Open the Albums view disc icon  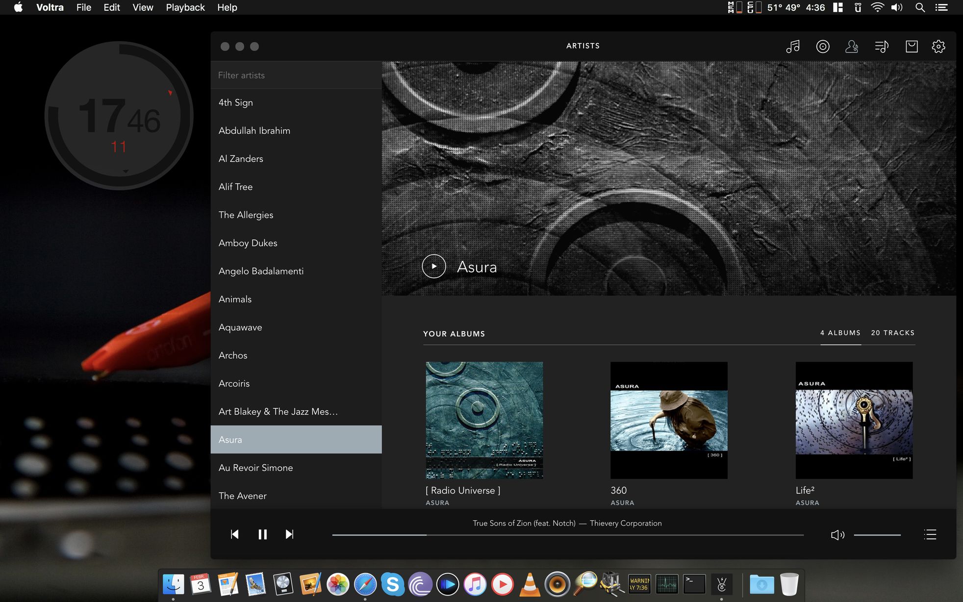(822, 47)
